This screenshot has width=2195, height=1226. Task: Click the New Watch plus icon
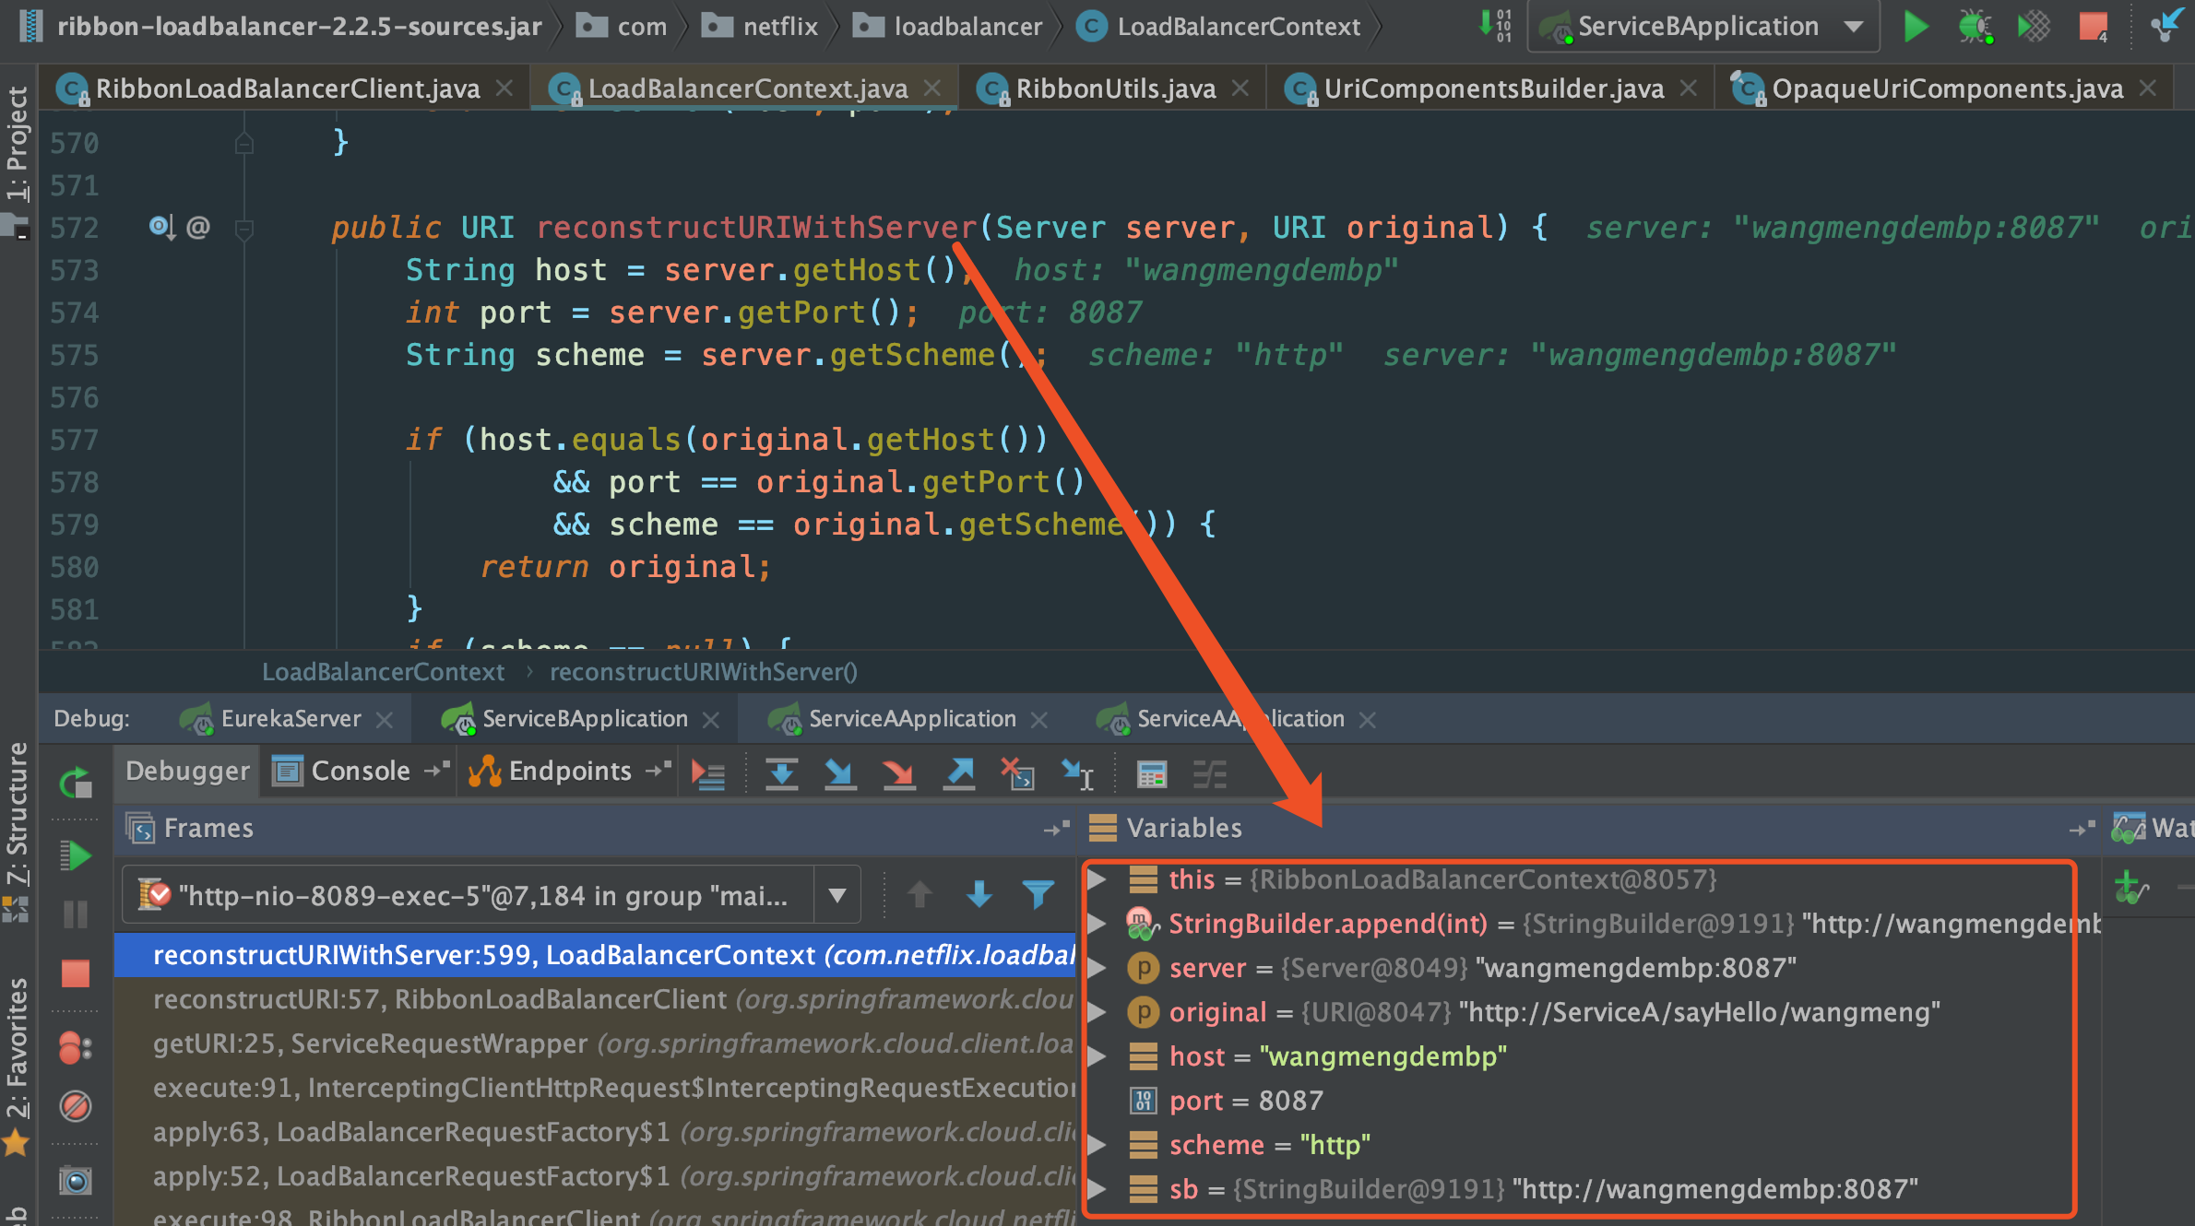(x=2130, y=887)
